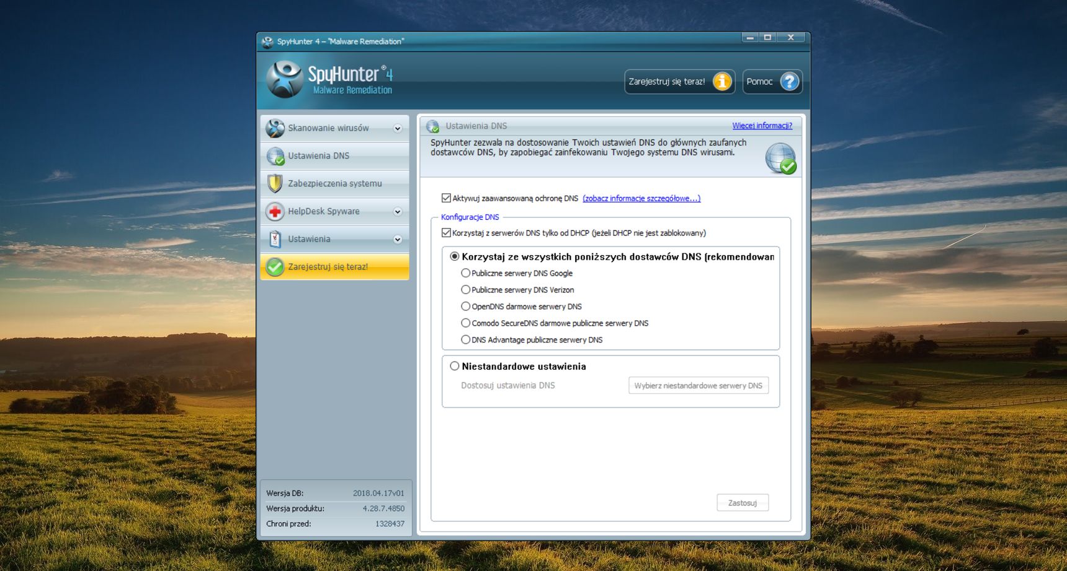Click the Ustawienia clipboard icon
The width and height of the screenshot is (1067, 571).
(x=275, y=239)
